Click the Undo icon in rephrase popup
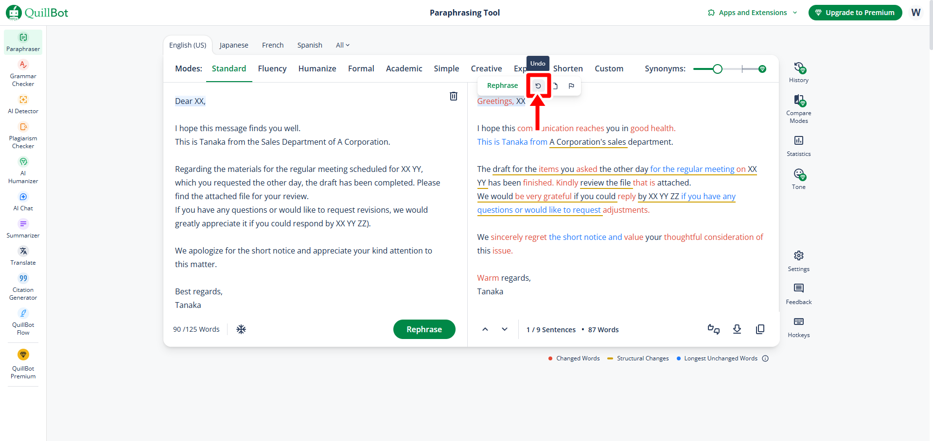Image resolution: width=933 pixels, height=441 pixels. click(538, 86)
